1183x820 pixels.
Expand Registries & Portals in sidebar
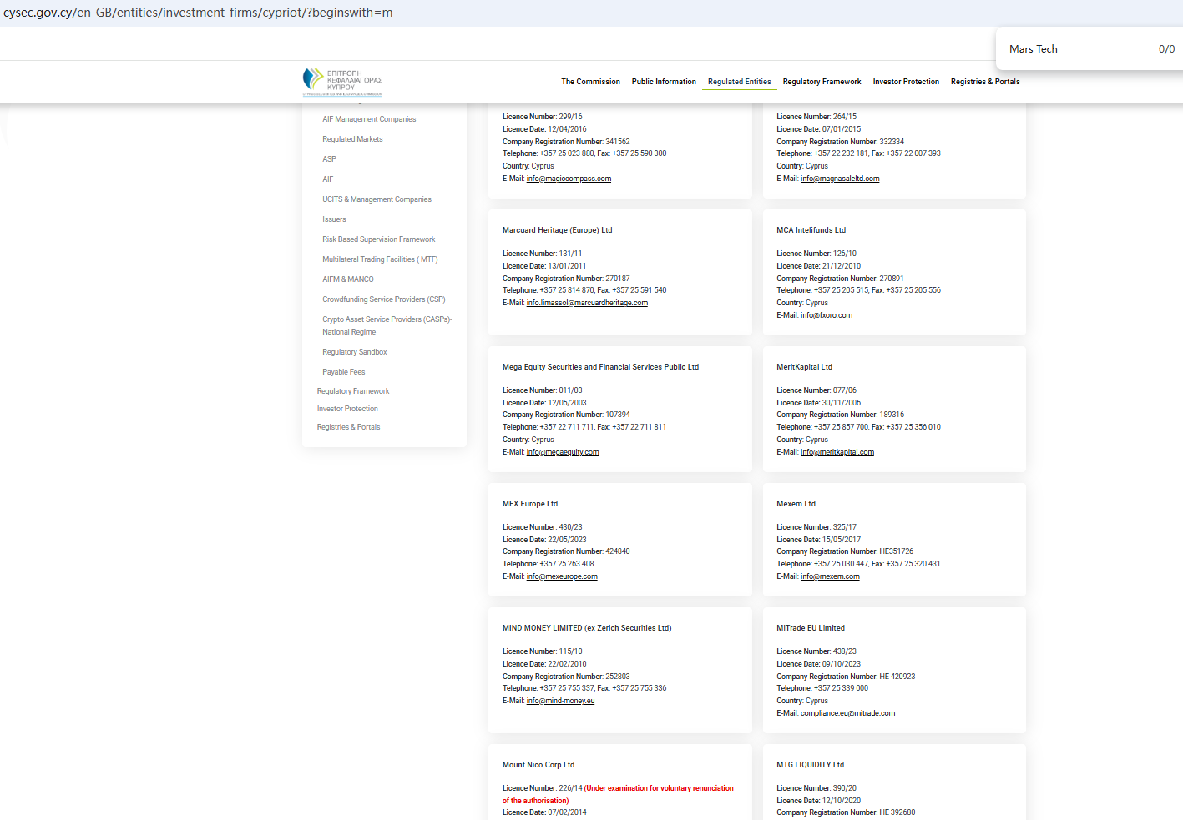click(x=348, y=427)
